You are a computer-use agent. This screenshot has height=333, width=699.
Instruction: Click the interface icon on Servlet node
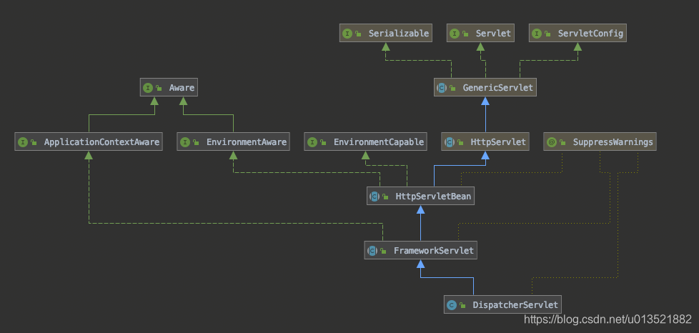click(x=455, y=34)
